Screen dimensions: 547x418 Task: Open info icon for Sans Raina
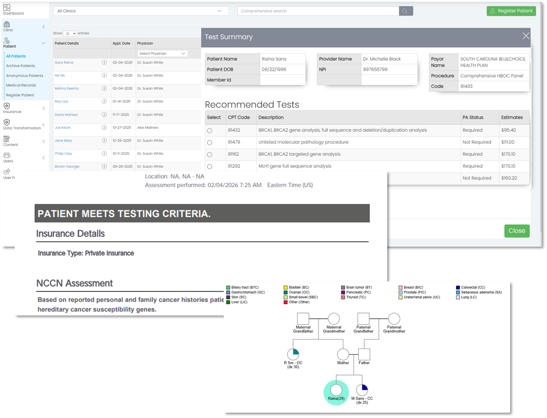click(104, 63)
